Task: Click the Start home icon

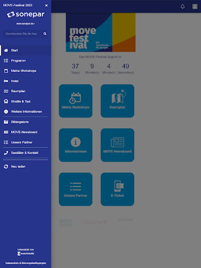Action: tap(6, 50)
